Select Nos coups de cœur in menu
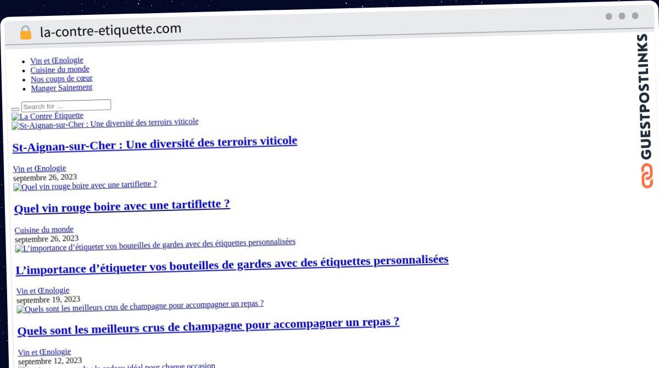The height and width of the screenshot is (368, 659). [62, 79]
